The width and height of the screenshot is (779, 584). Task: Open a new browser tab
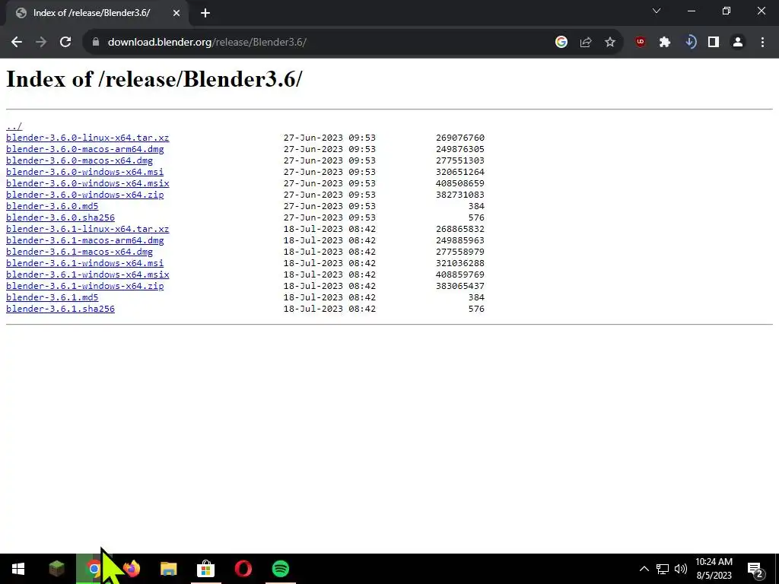click(205, 13)
